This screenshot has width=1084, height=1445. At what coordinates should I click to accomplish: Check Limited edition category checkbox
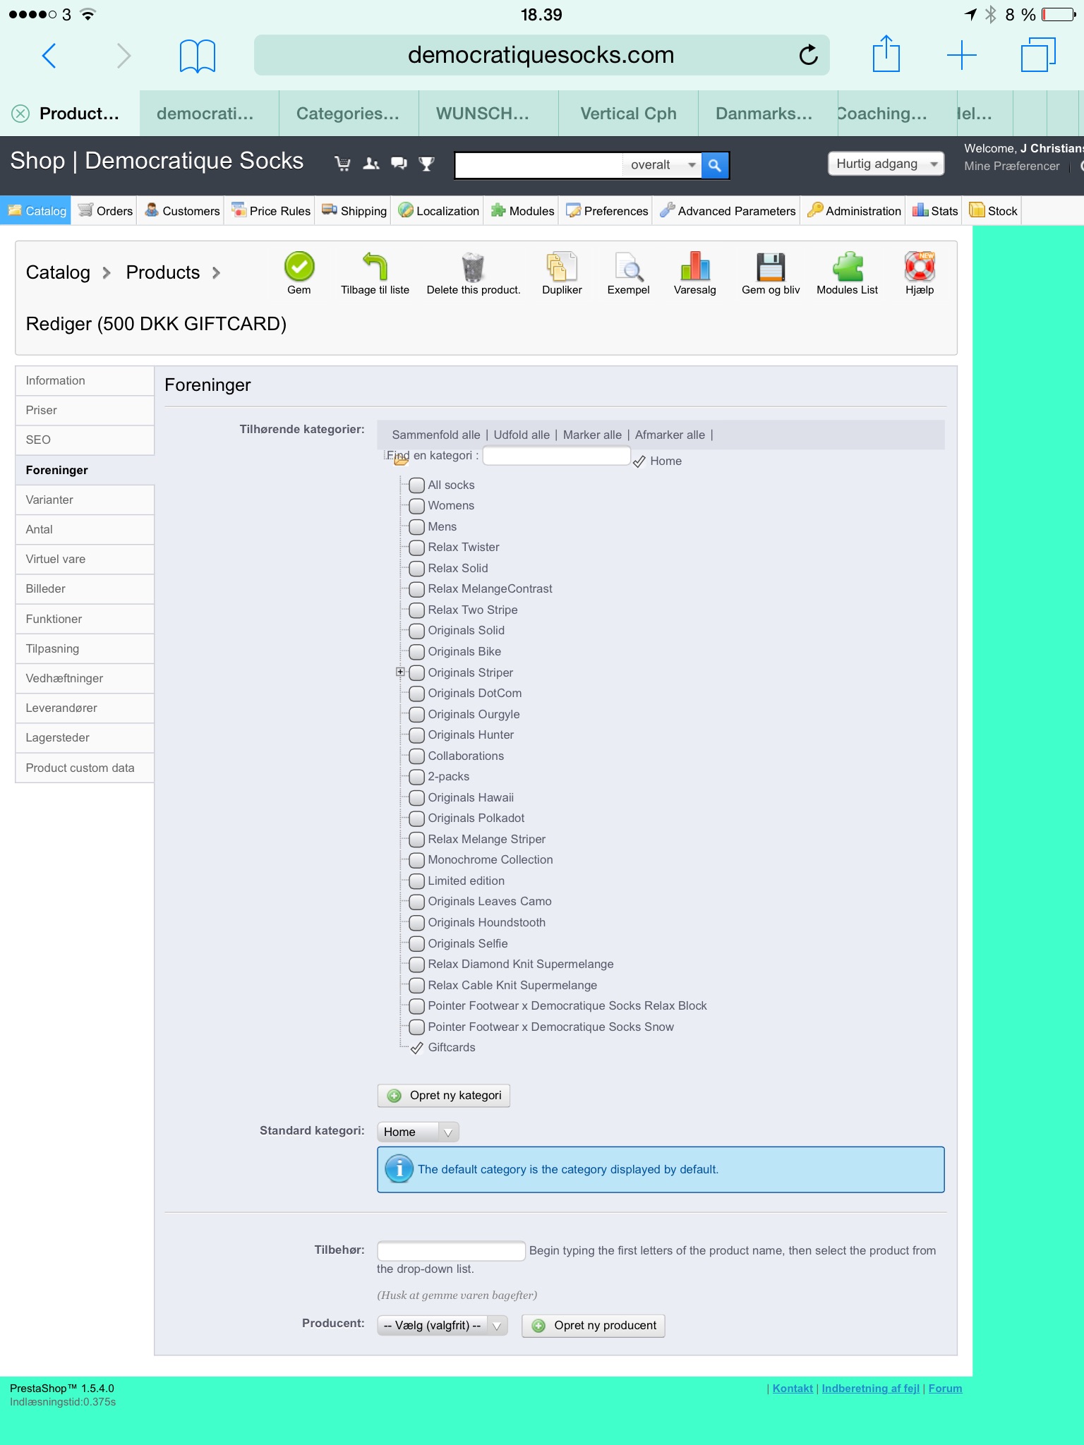point(417,881)
